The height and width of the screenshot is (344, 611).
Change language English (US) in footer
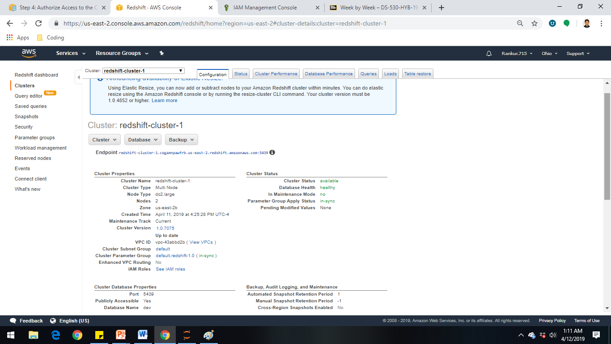[70, 321]
